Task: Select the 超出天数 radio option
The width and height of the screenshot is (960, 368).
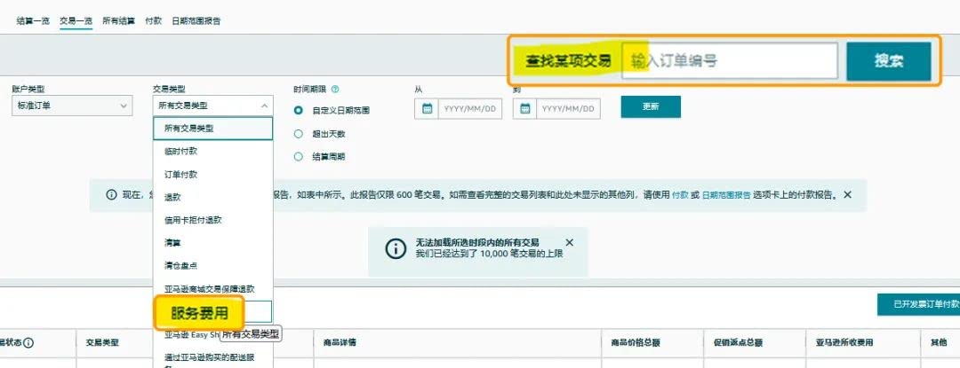Action: tap(299, 134)
